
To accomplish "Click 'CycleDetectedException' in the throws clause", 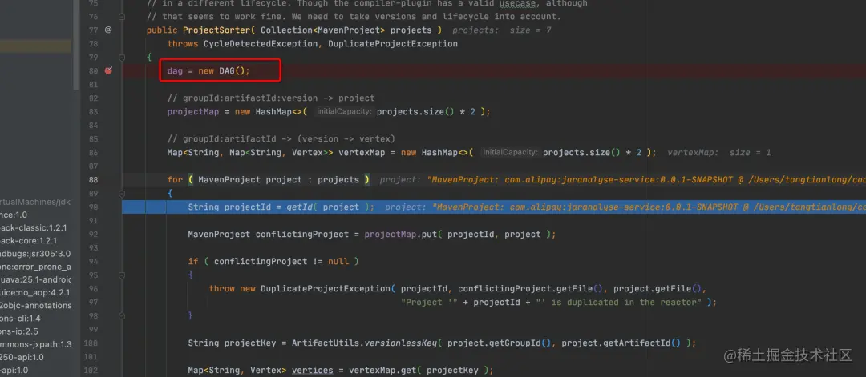I will (261, 43).
